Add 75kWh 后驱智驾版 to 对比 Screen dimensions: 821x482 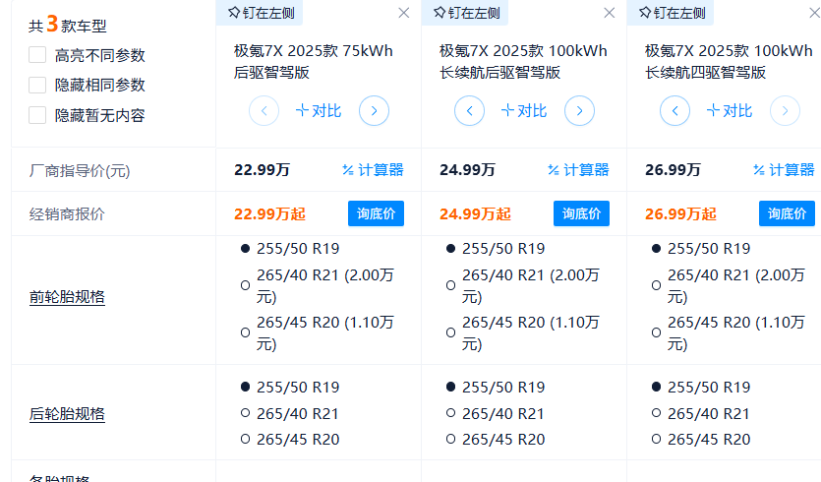[319, 110]
